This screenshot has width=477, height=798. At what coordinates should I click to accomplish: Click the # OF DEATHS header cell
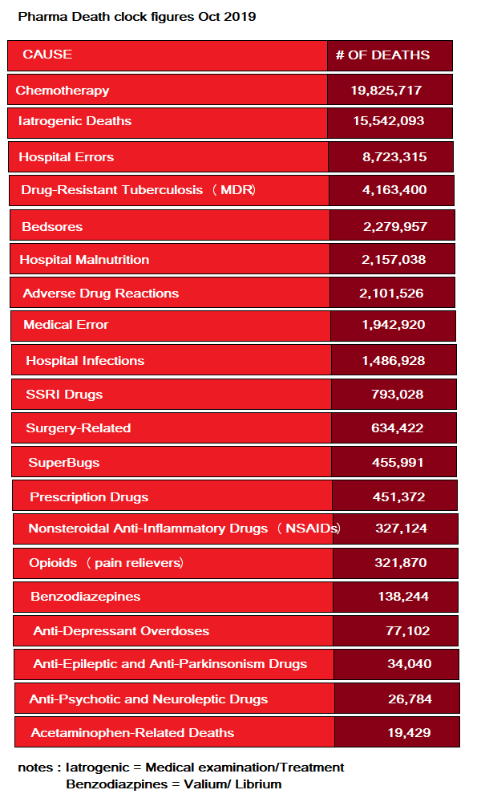coord(390,55)
